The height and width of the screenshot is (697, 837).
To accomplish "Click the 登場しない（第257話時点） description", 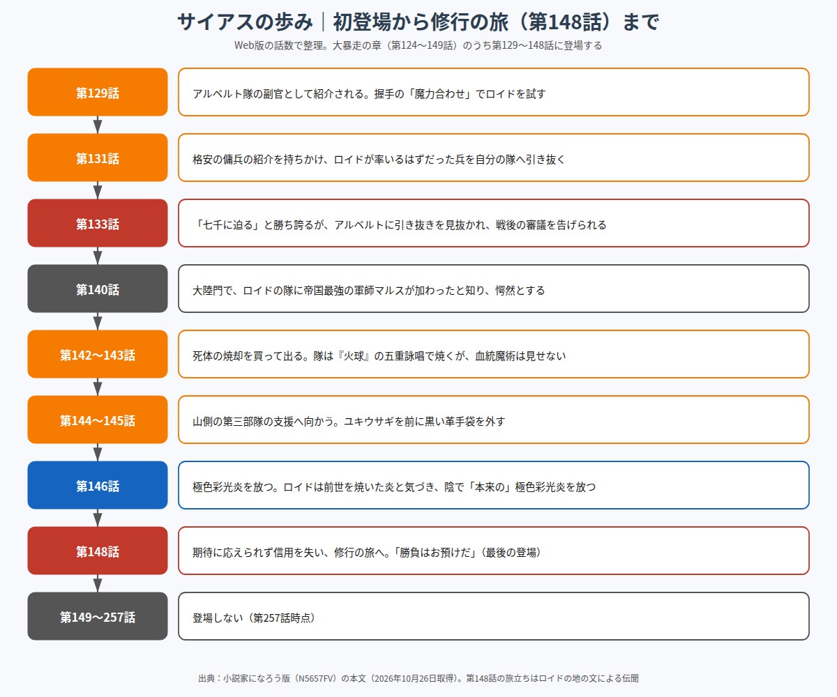I will (x=494, y=616).
